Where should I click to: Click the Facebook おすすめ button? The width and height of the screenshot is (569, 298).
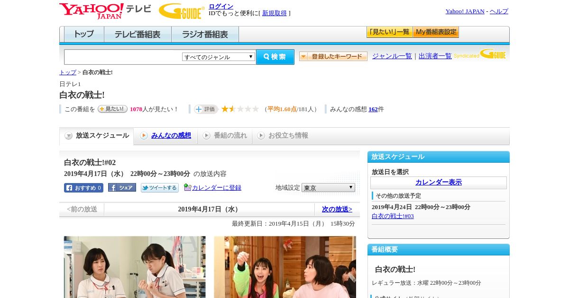(x=83, y=188)
